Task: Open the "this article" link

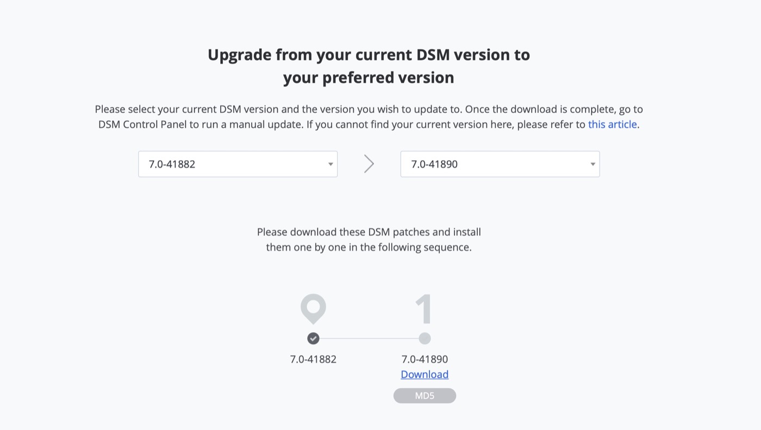Action: click(612, 124)
